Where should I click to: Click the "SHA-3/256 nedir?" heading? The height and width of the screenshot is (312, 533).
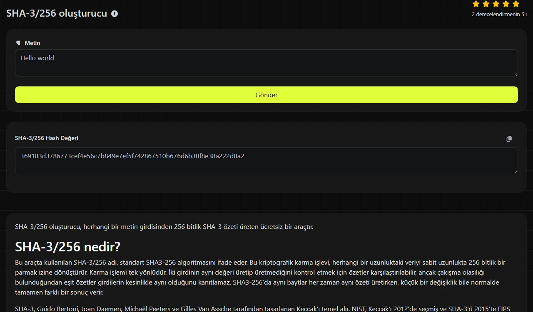coord(67,247)
